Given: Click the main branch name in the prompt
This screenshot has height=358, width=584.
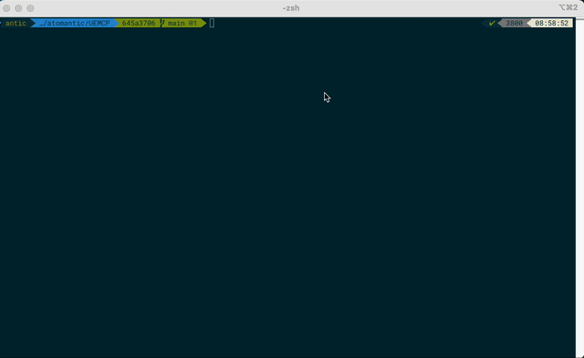Looking at the screenshot, I should tap(176, 23).
